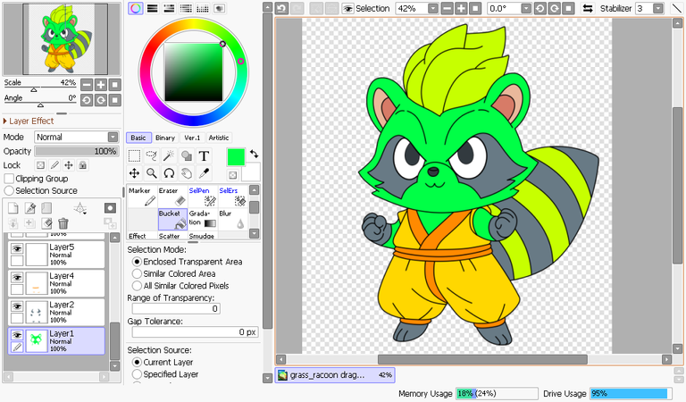Create a new layer folder
The height and width of the screenshot is (402, 686).
(x=46, y=208)
